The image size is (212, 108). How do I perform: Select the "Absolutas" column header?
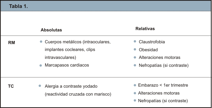click(x=51, y=30)
